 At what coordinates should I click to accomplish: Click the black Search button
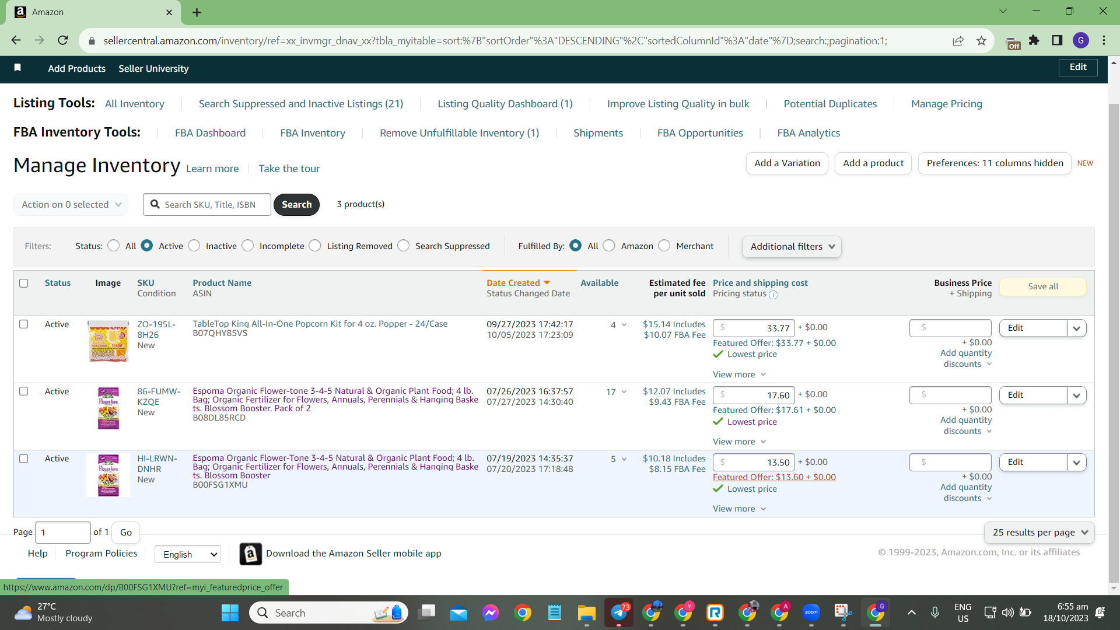[x=296, y=205]
